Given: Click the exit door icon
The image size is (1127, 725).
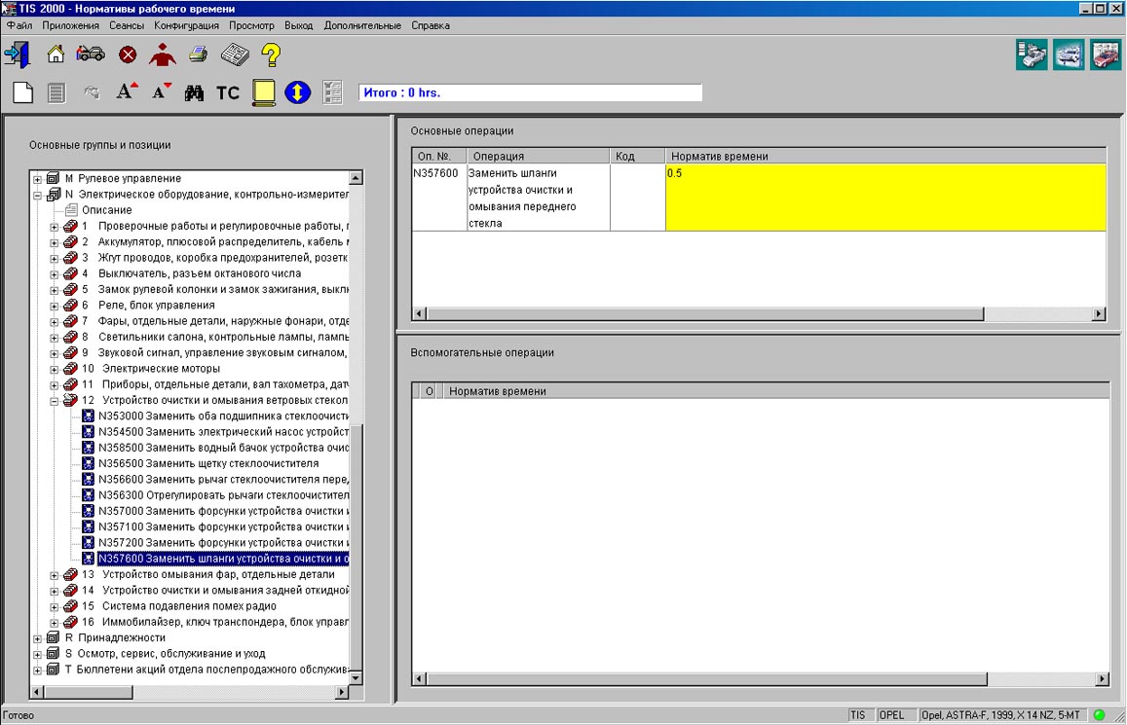Looking at the screenshot, I should tap(17, 54).
